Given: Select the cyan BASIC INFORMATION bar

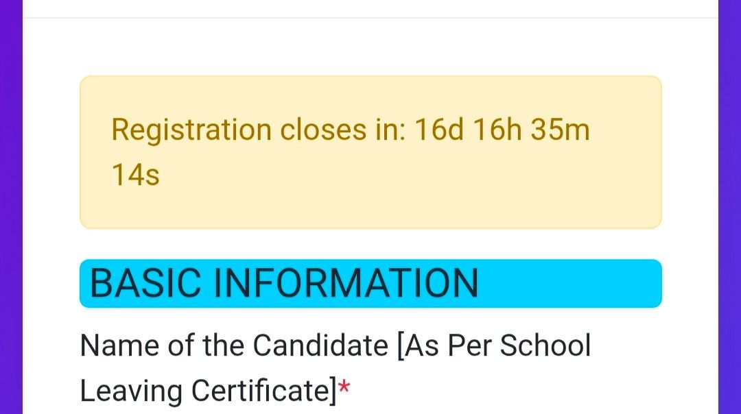Looking at the screenshot, I should [x=370, y=281].
